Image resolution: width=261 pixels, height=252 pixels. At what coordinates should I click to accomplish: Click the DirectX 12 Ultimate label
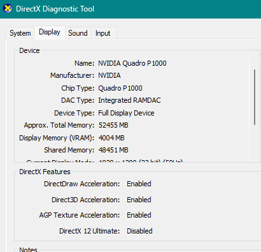[x=90, y=231]
